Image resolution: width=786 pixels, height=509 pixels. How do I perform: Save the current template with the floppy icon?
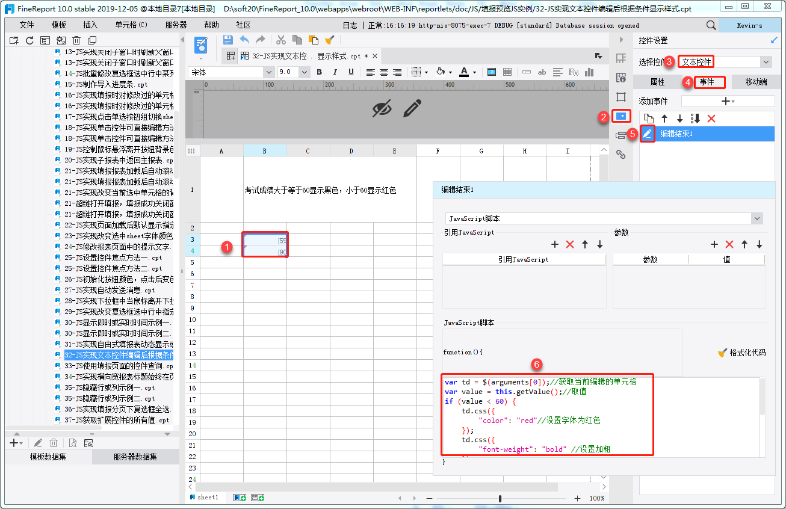point(228,40)
